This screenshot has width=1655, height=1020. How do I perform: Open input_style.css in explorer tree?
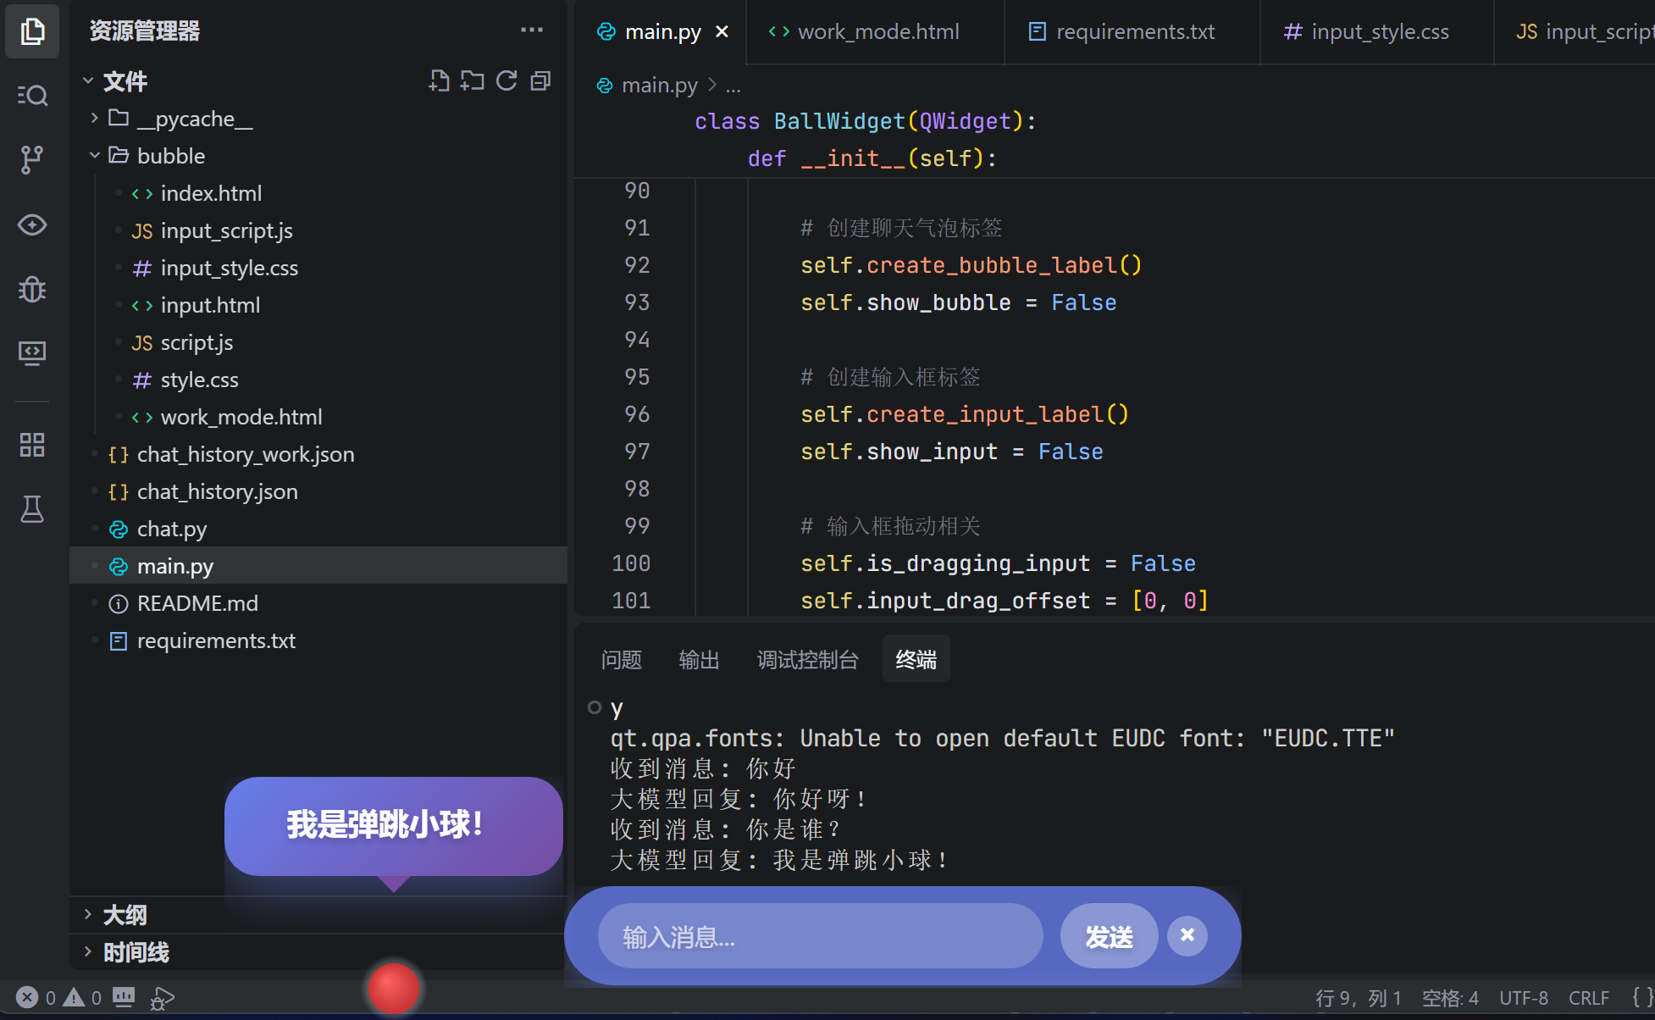point(318,268)
